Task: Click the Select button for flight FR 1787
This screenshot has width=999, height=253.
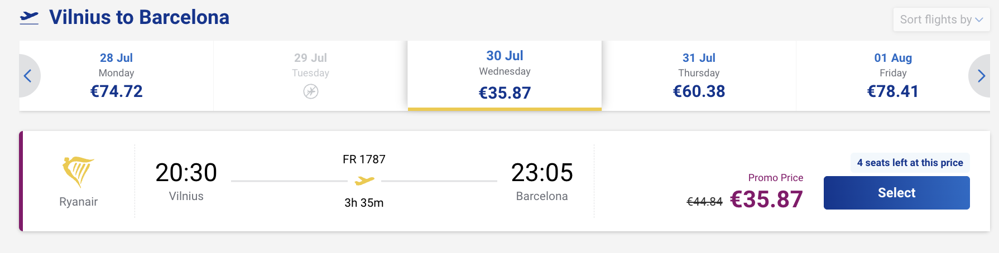Action: [x=896, y=193]
